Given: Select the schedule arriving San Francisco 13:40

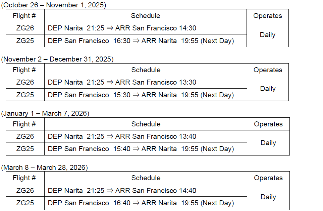Looking at the screenshot, I should pyautogui.click(x=122, y=136).
